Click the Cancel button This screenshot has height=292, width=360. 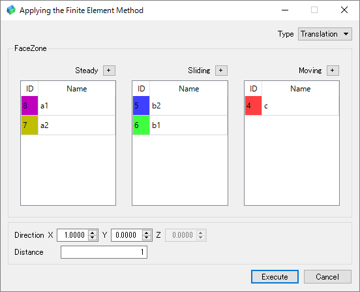[x=327, y=276]
